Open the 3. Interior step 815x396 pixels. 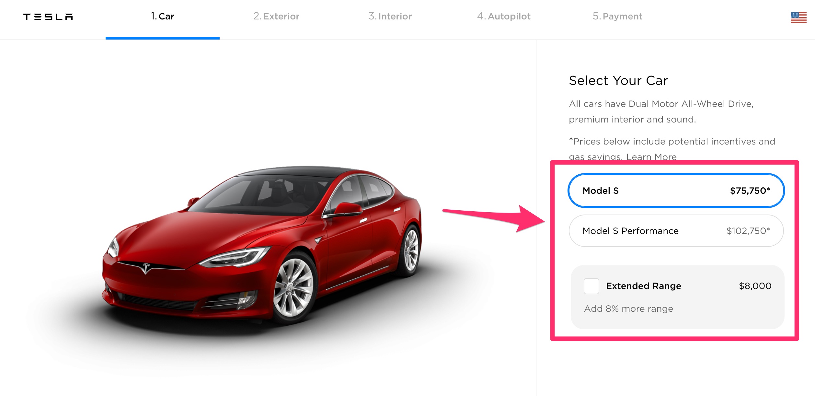[390, 16]
